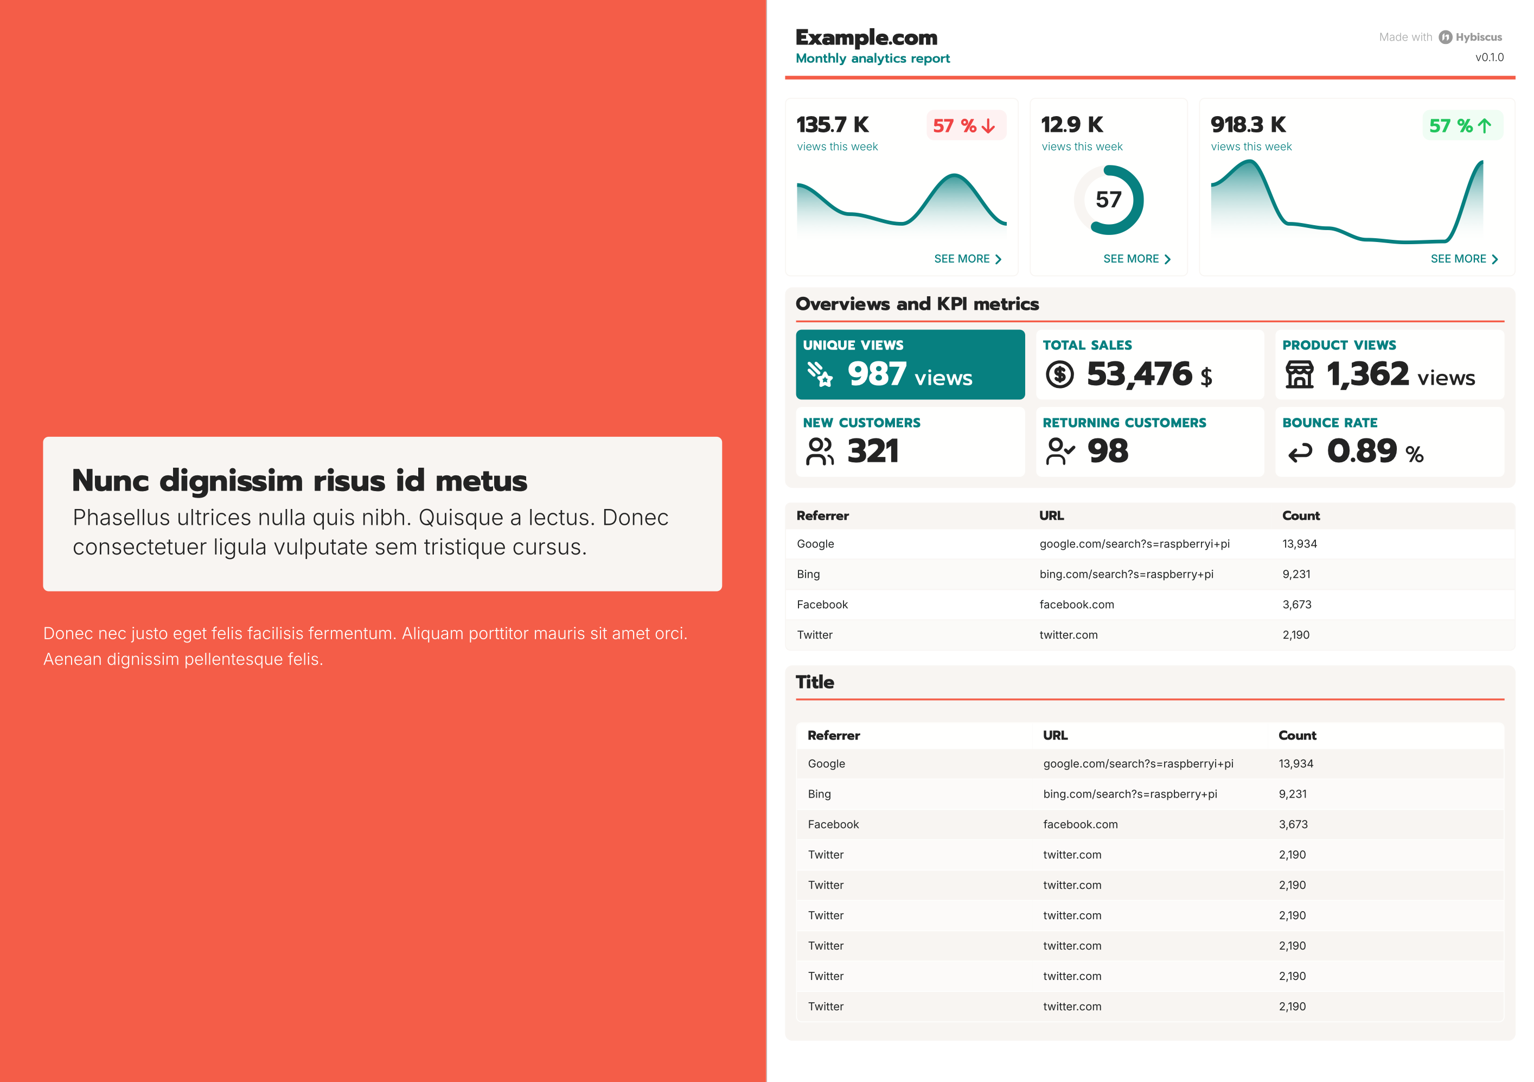Click the dollar coin icon in Total Sales
This screenshot has width=1534, height=1082.
pos(1059,374)
